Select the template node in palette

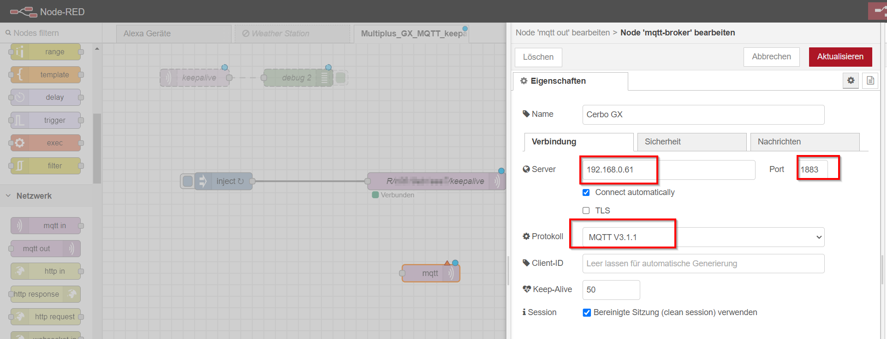[45, 75]
